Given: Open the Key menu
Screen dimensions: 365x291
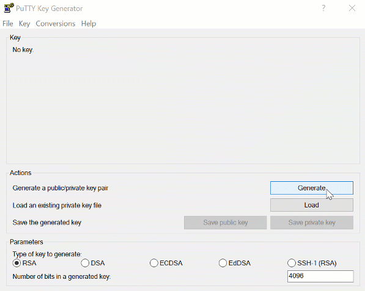Looking at the screenshot, I should click(24, 23).
